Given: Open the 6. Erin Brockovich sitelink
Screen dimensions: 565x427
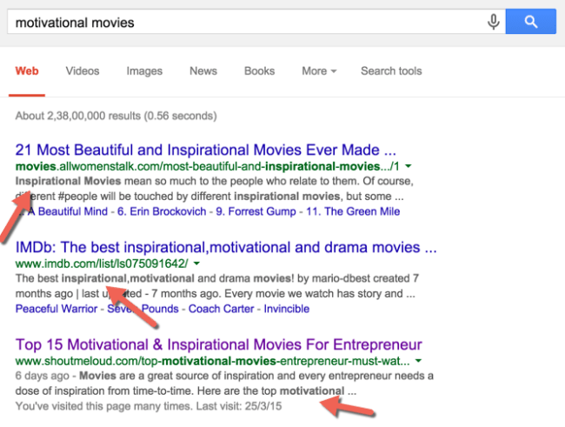Looking at the screenshot, I should pyautogui.click(x=162, y=211).
